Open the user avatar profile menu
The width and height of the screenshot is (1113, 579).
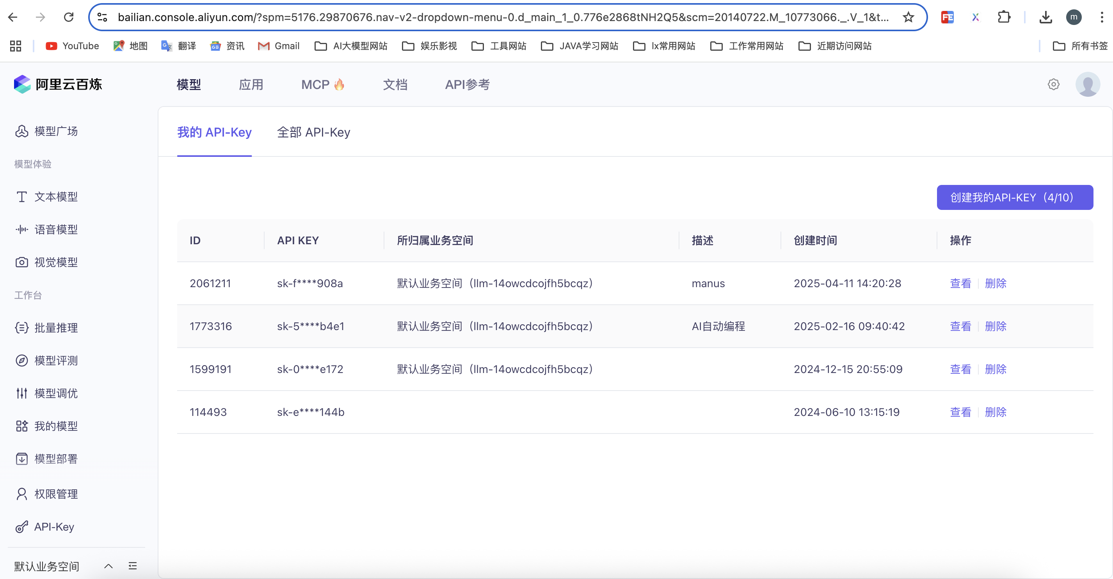coord(1087,85)
